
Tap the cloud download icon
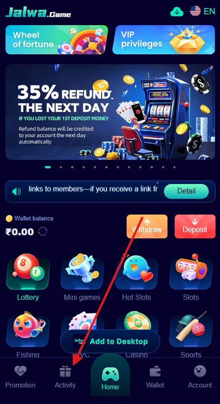177,12
